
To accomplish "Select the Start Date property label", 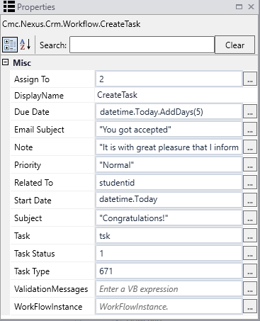I will click(33, 201).
